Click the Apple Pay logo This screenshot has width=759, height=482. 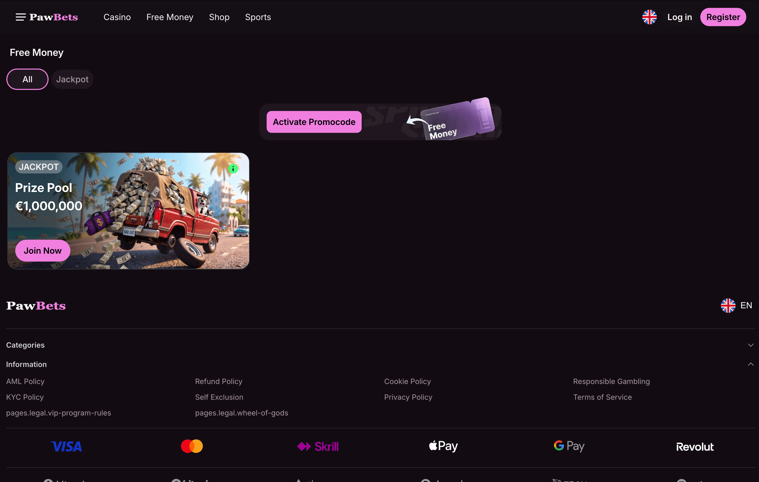click(443, 446)
